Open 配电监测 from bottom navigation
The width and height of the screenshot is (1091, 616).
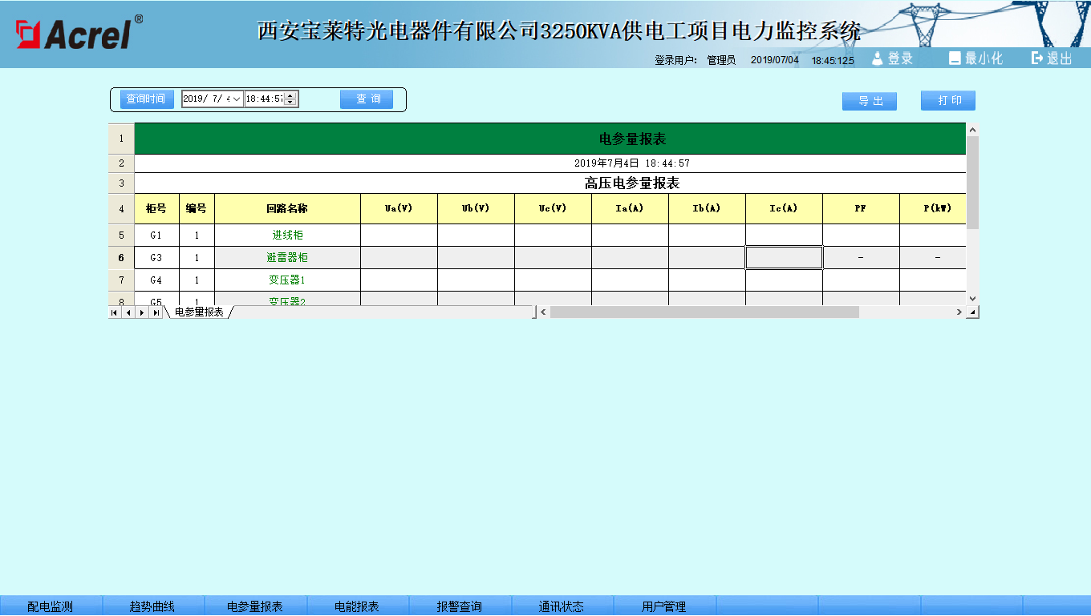coord(51,606)
